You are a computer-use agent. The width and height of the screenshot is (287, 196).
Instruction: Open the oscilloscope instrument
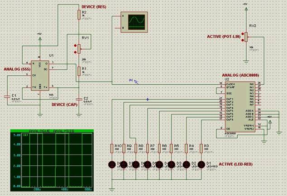pyautogui.click(x=134, y=22)
